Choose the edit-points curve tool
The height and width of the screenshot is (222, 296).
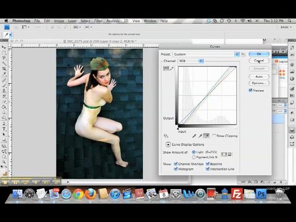pos(166,68)
